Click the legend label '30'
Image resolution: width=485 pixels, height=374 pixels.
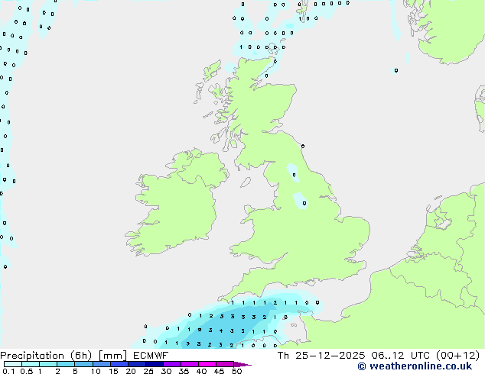click(x=166, y=371)
